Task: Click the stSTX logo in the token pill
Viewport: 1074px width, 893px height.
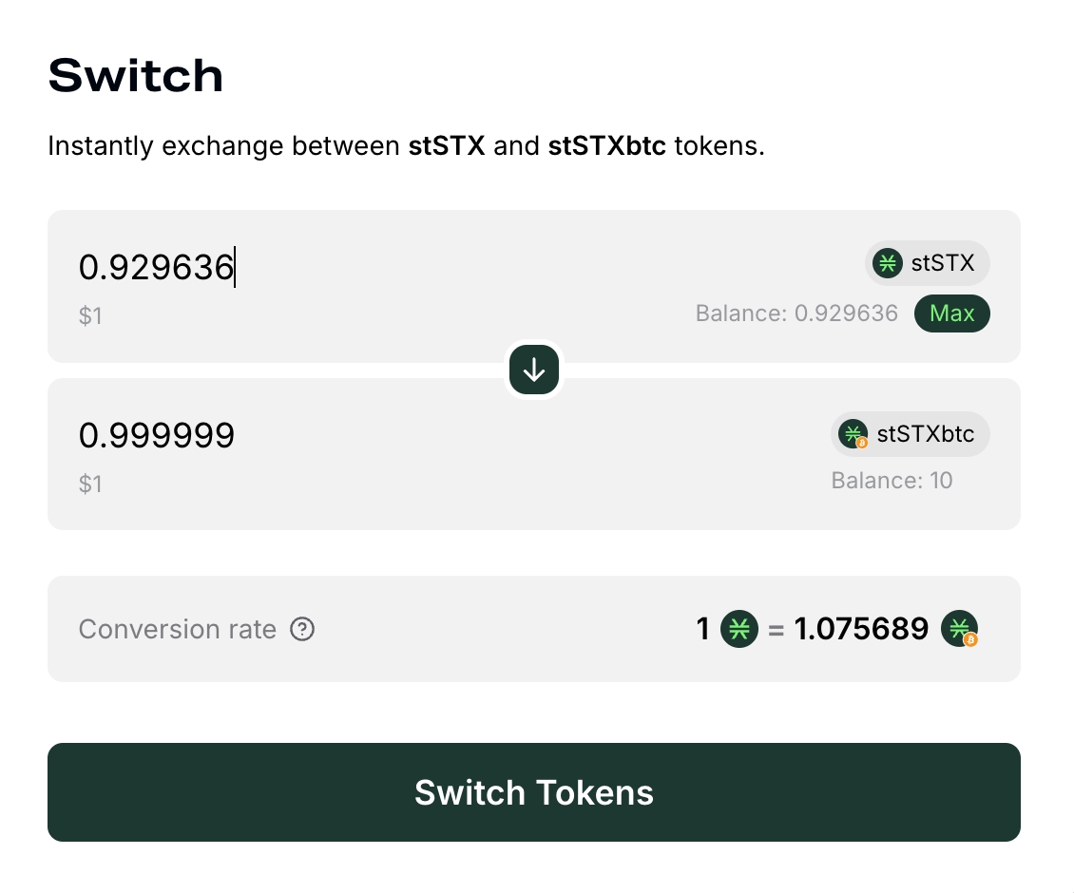Action: click(888, 263)
